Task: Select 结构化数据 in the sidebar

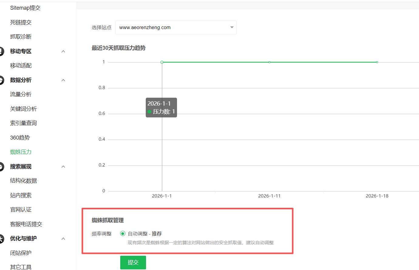Action: pos(23,181)
